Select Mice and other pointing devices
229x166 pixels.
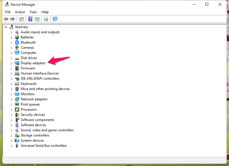click(45, 89)
